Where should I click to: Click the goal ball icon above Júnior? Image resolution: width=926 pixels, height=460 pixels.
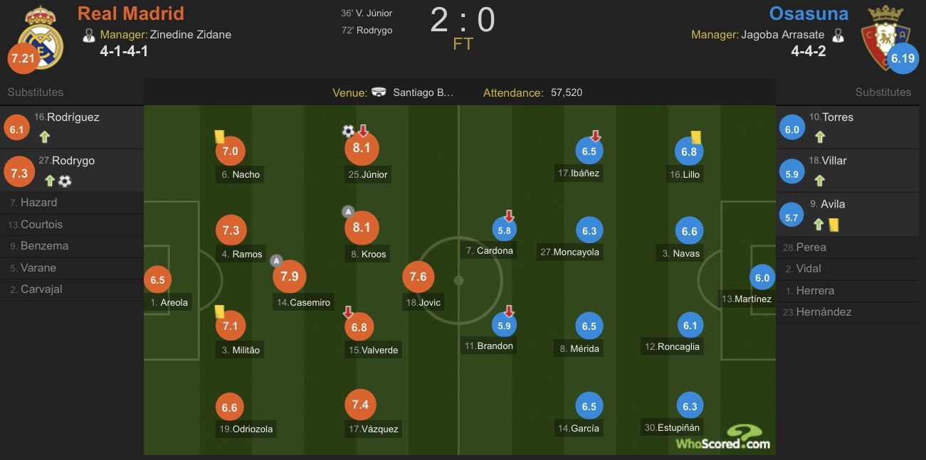click(x=348, y=131)
